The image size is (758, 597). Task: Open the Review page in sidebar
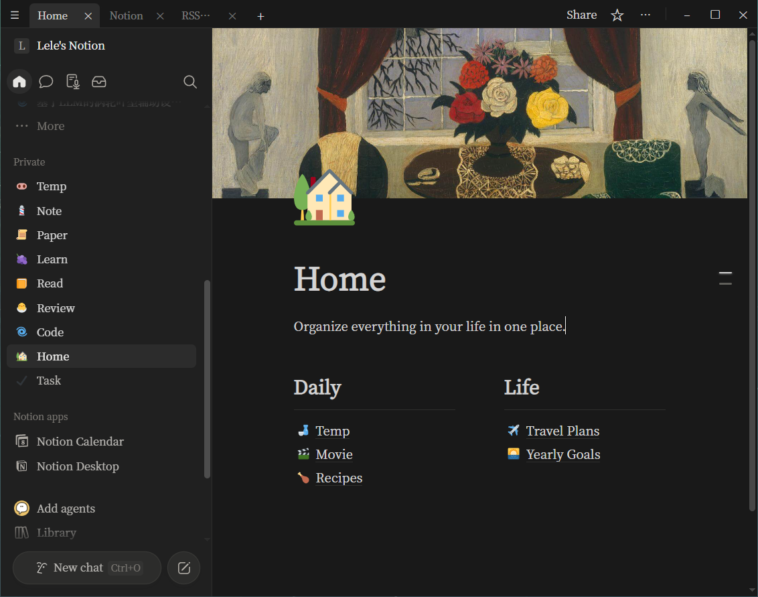pyautogui.click(x=102, y=308)
